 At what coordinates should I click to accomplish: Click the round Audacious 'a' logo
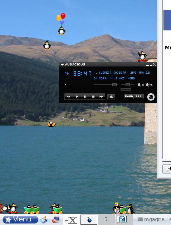[151, 97]
